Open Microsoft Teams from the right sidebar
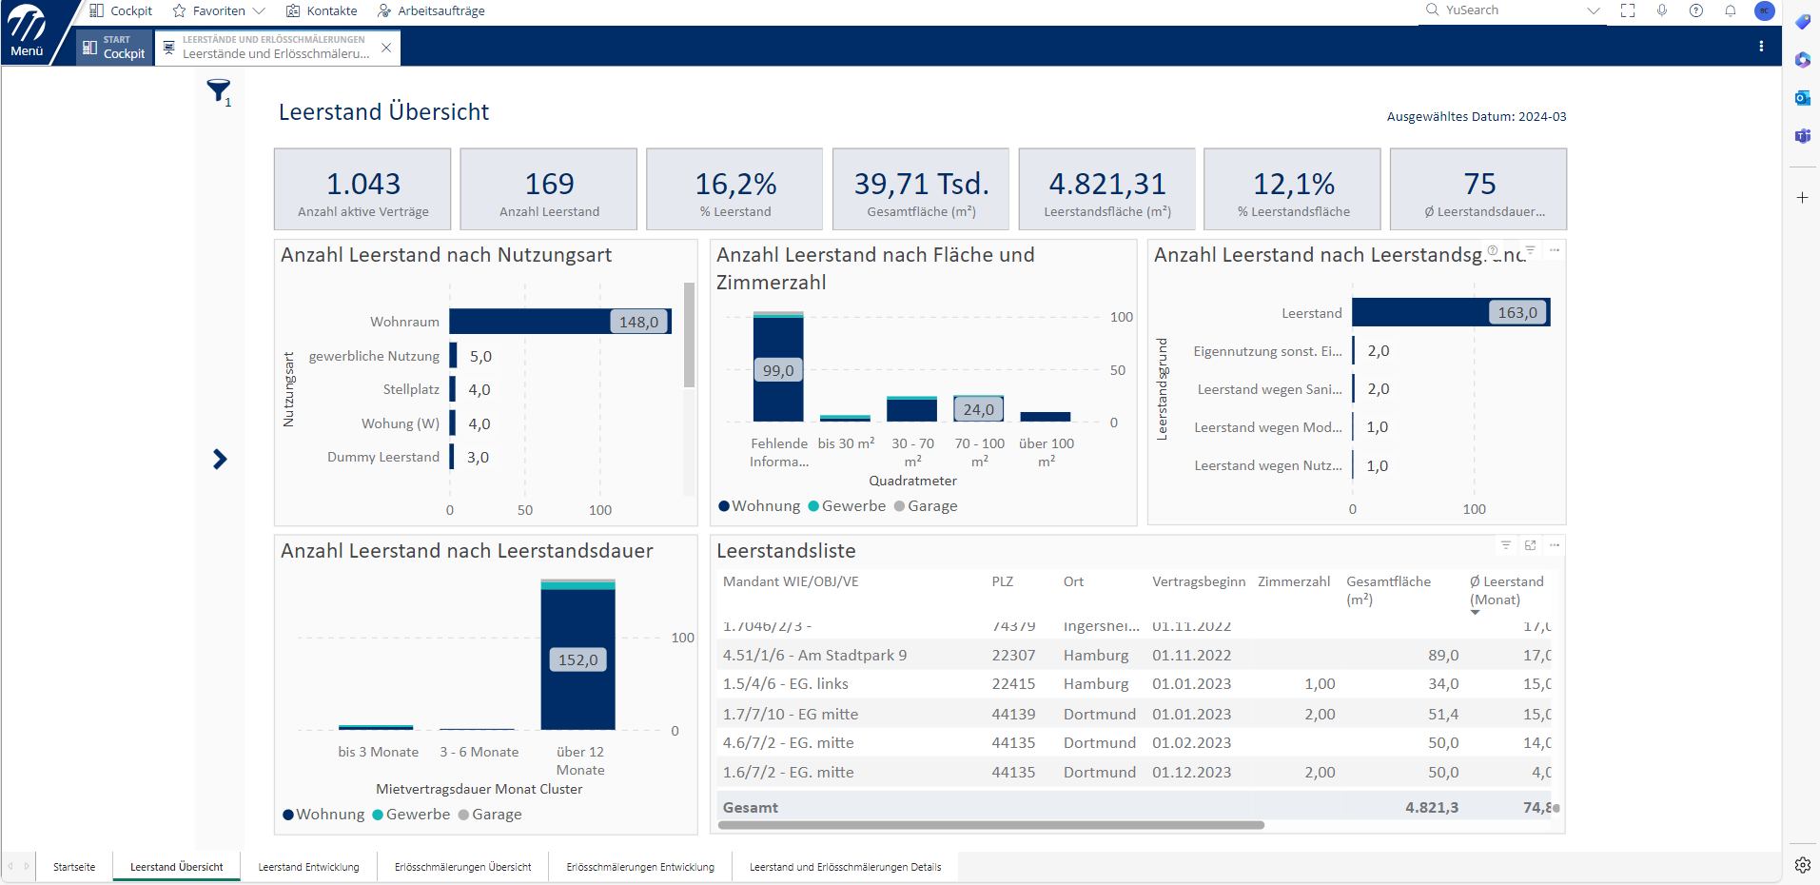Screen dimensions: 1820x885 pos(1802,135)
